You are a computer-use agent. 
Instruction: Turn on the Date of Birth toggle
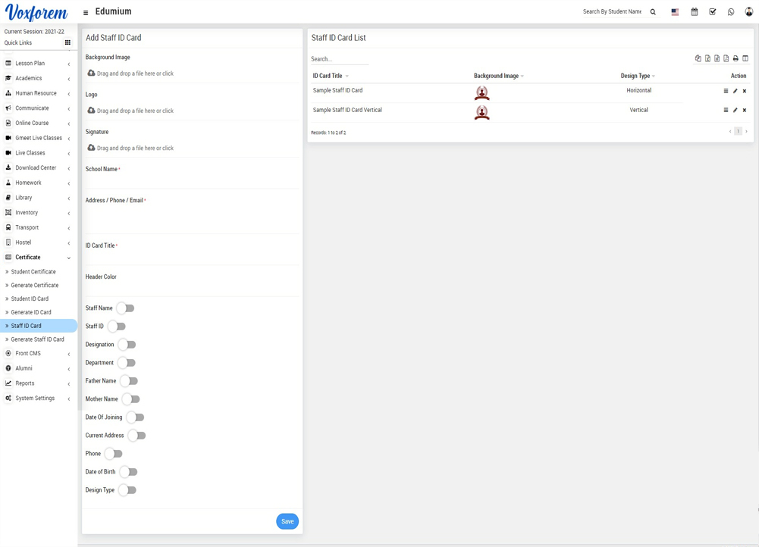[x=129, y=472]
